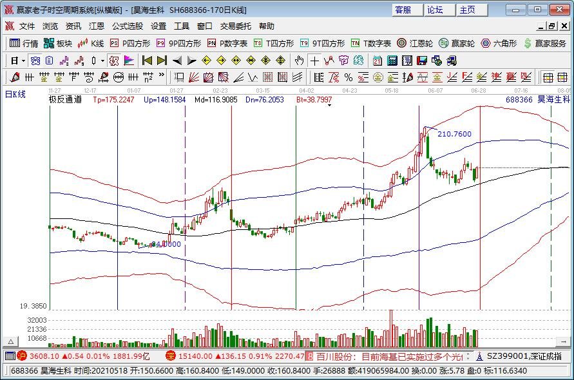
Task: Open the 帮助 menu
Action: tap(267, 26)
